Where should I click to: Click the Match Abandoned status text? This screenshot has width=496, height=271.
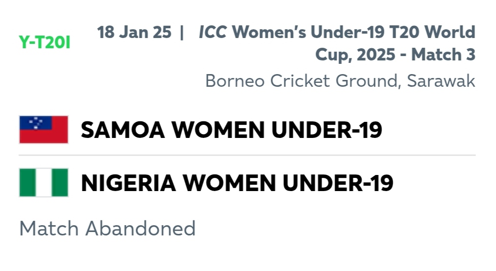click(x=108, y=229)
